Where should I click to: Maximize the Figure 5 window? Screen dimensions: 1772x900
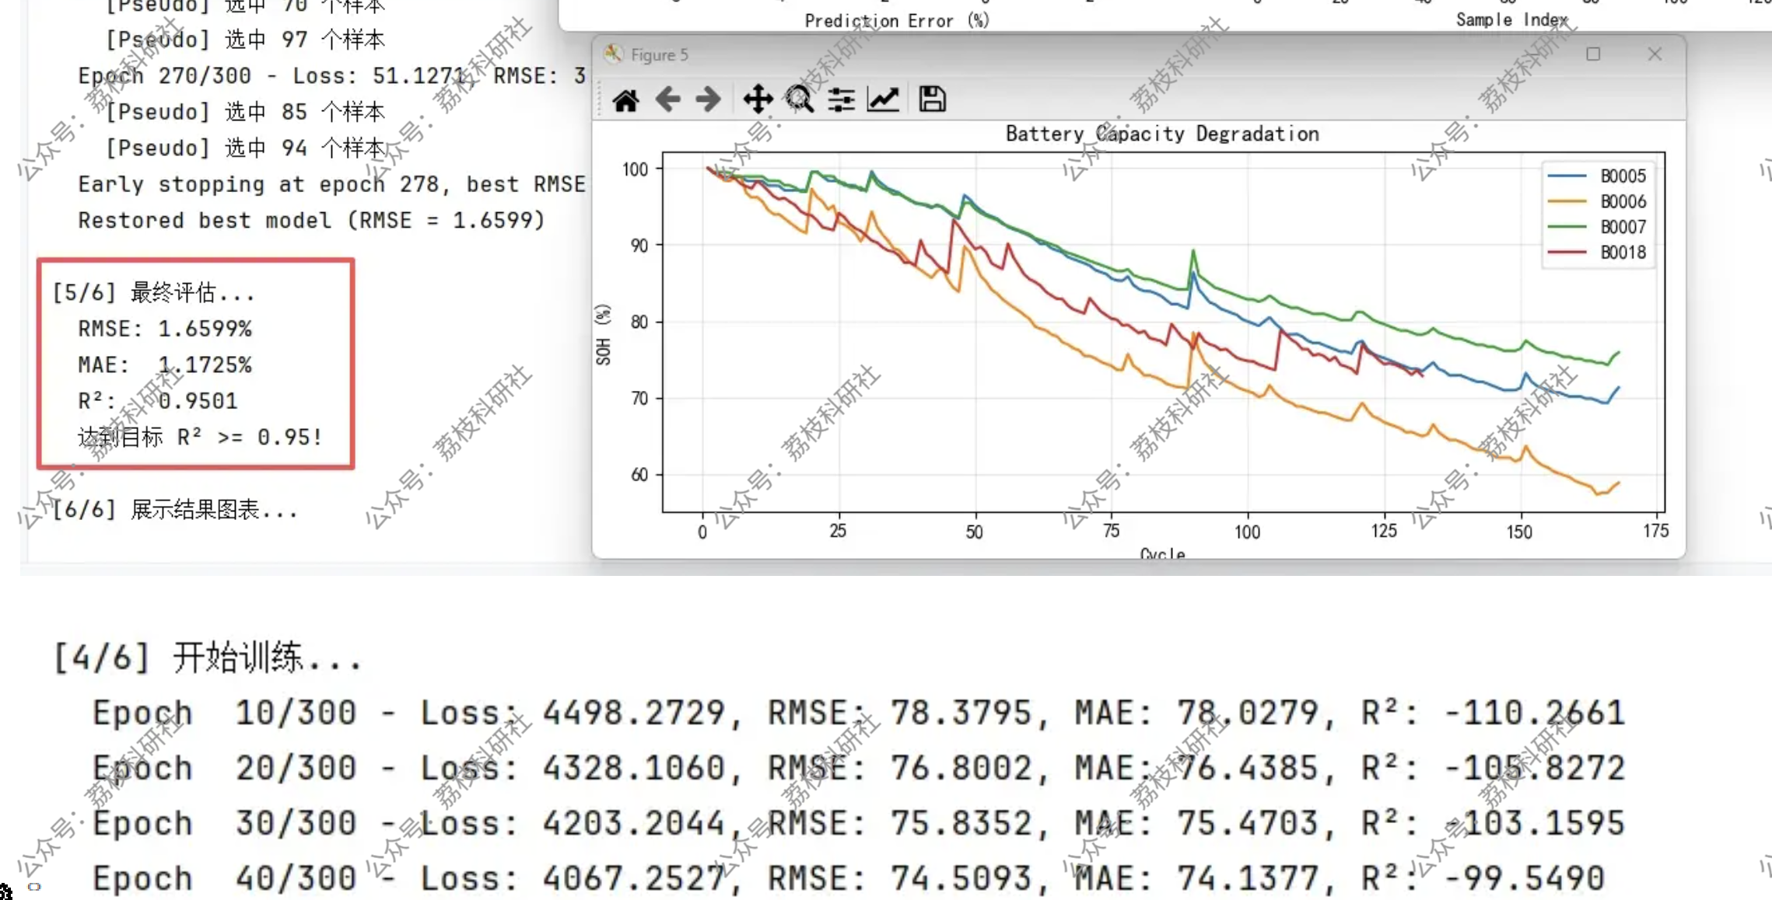[1593, 54]
